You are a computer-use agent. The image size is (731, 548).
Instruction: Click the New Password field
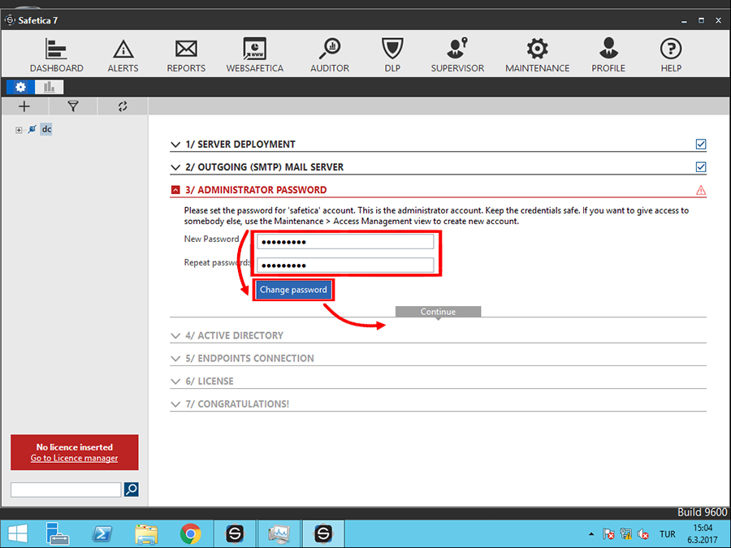click(345, 241)
